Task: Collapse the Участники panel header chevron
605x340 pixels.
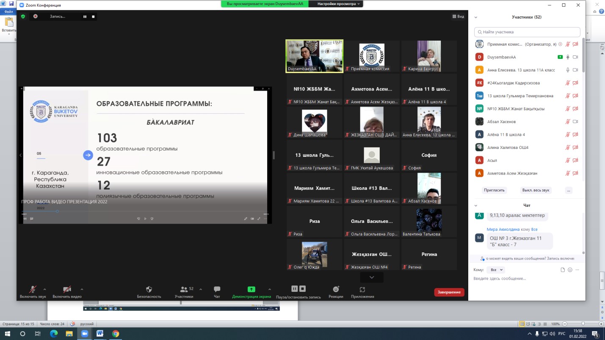Action: (x=476, y=17)
